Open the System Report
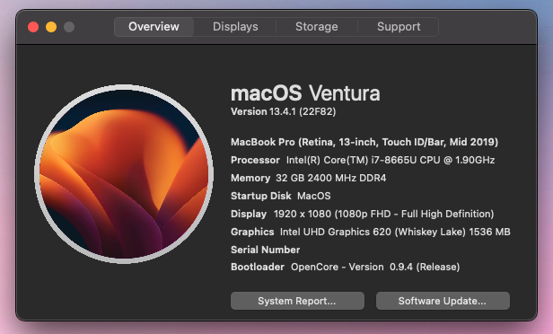This screenshot has height=334, width=553. pyautogui.click(x=297, y=301)
